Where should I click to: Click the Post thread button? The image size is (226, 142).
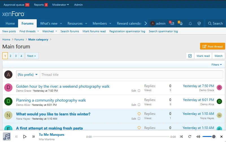[x=212, y=46]
